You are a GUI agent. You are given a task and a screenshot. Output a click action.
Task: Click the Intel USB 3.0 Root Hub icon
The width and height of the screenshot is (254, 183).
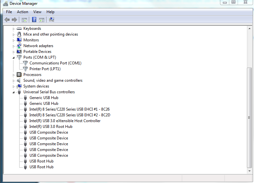click(x=26, y=127)
